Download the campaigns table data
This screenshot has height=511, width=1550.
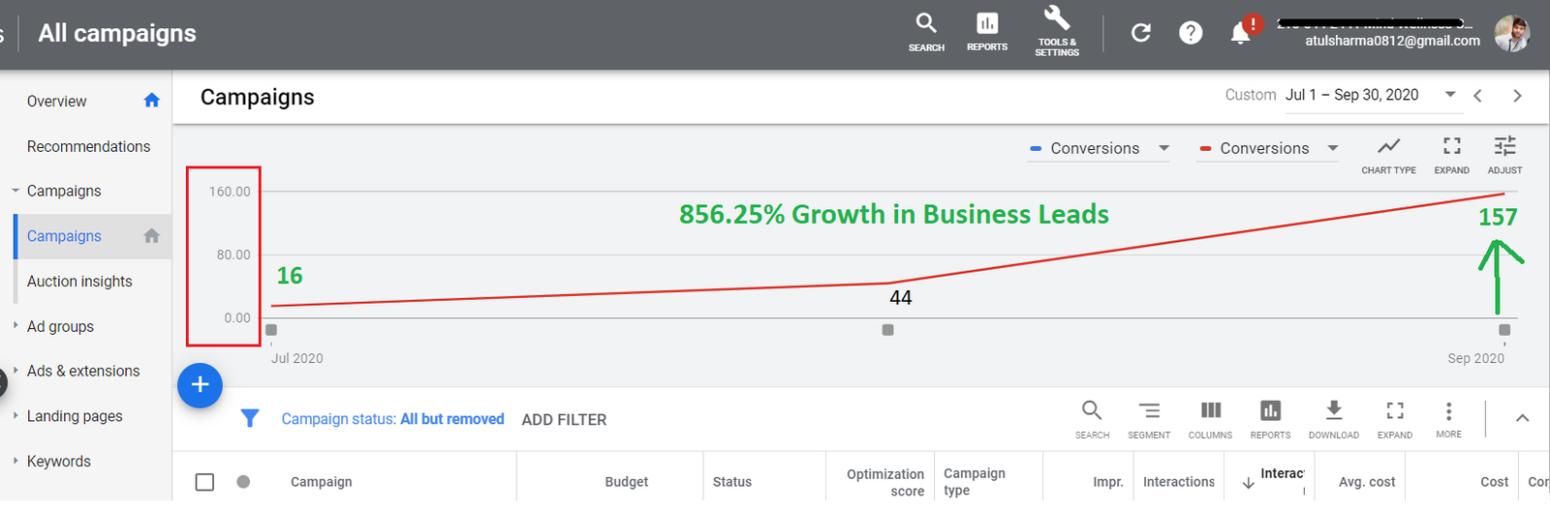click(x=1333, y=419)
